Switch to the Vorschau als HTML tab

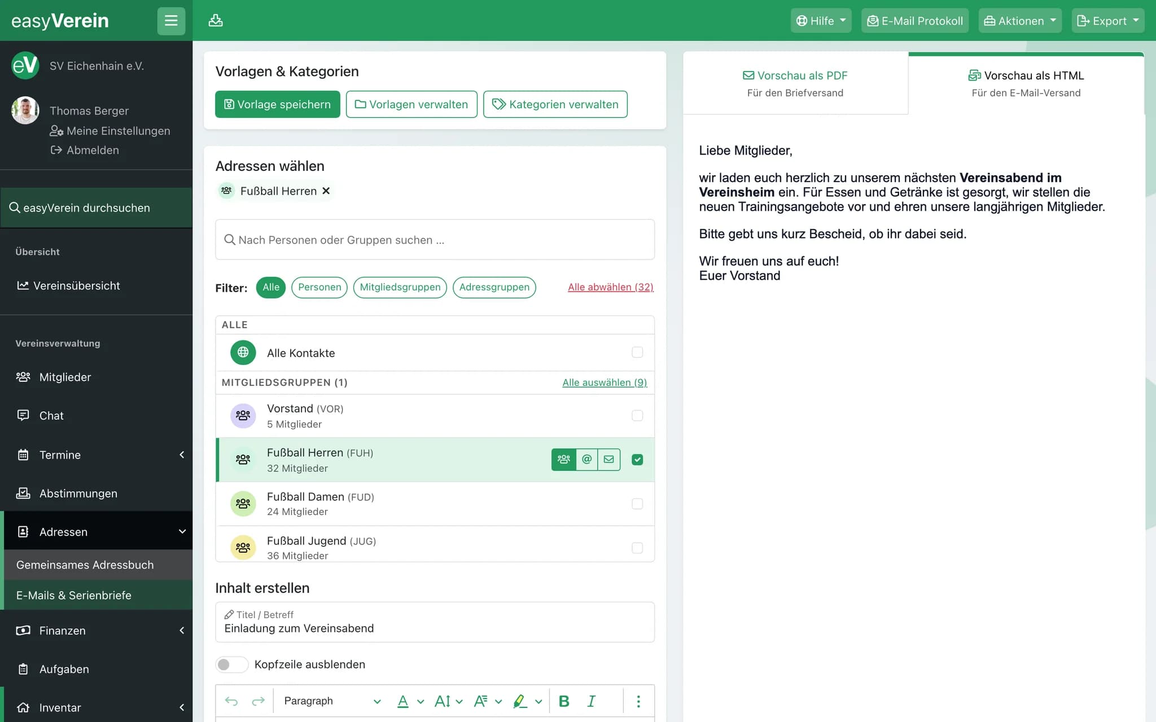[x=1026, y=83]
